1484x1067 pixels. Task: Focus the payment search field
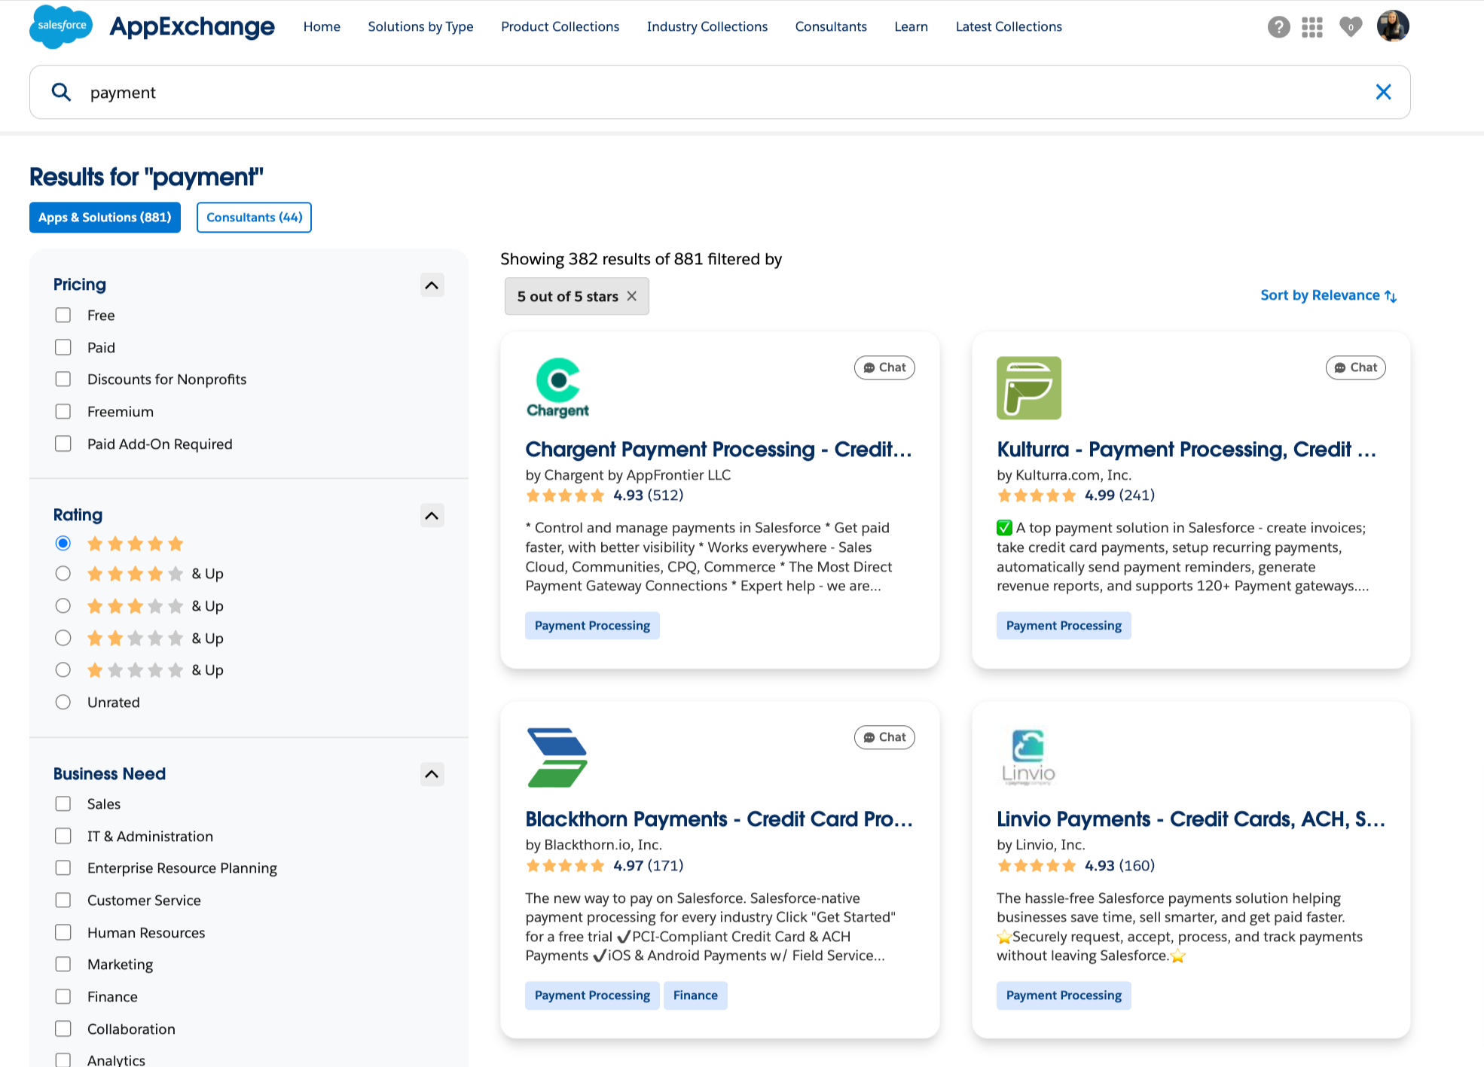click(719, 92)
